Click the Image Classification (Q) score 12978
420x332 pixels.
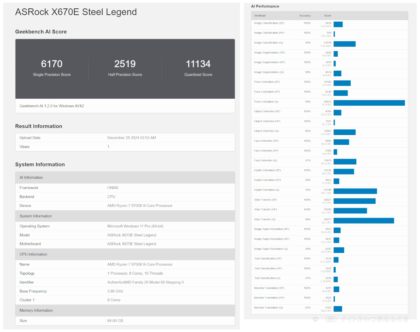(328, 43)
